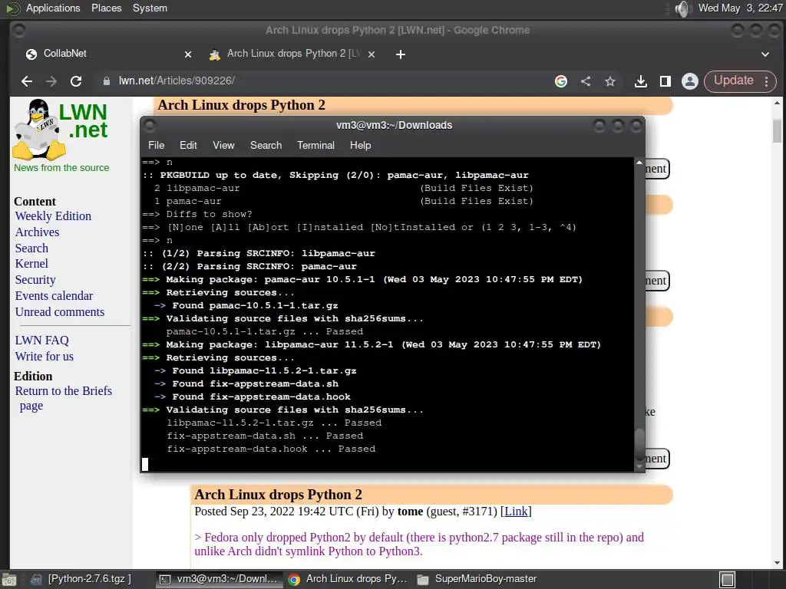
Task: Open the Chrome profile avatar
Action: (690, 81)
